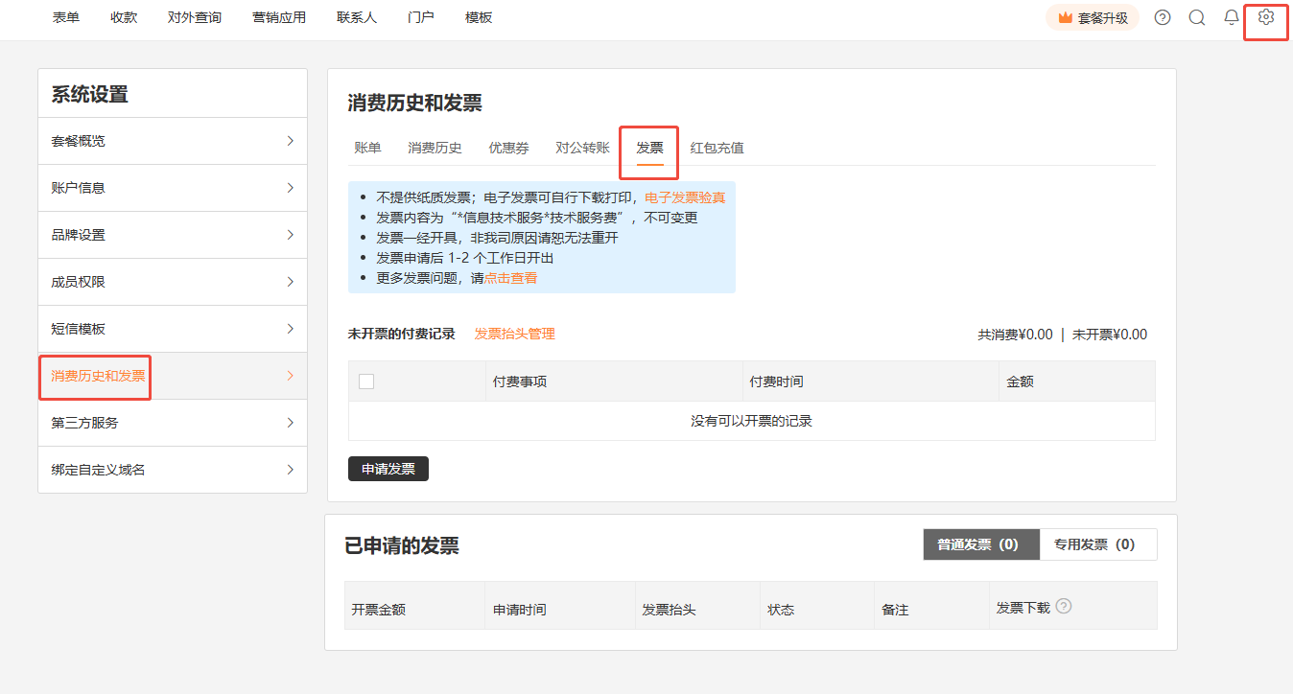Open the help question mark icon
The width and height of the screenshot is (1293, 694).
[1163, 17]
